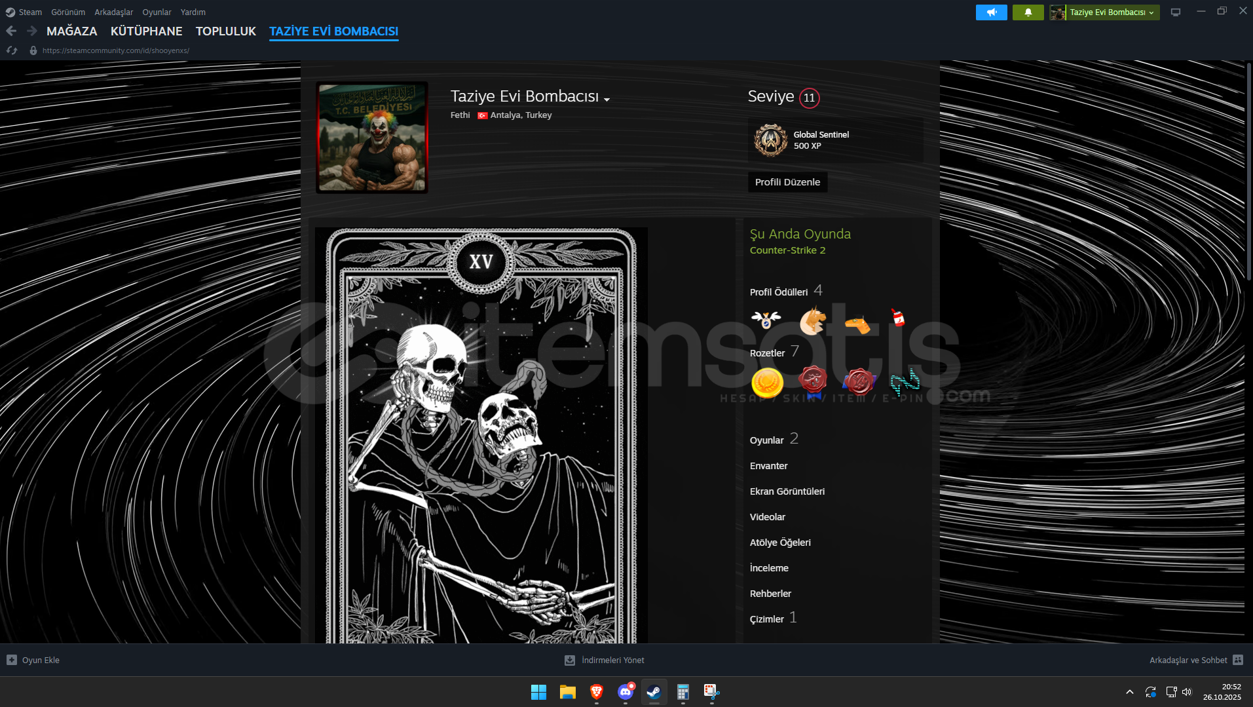Click the Steam taskbar icon

(x=654, y=692)
